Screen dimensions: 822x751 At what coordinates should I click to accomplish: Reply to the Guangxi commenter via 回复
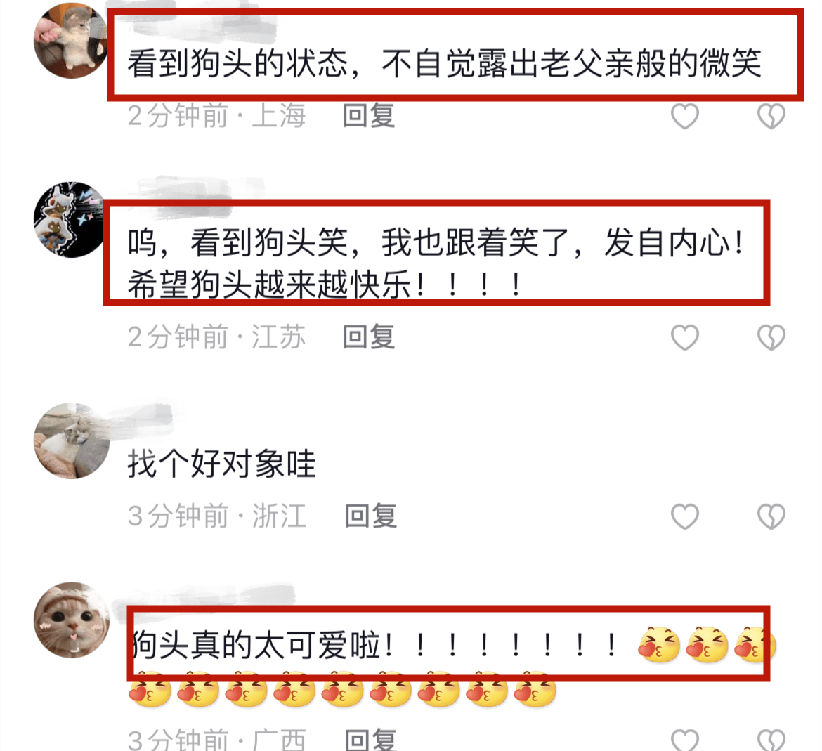371,740
